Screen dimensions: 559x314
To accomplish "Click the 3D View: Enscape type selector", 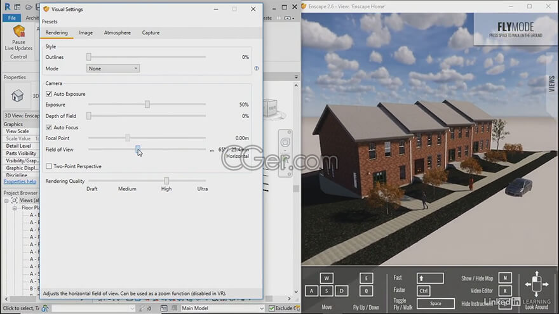I will (x=21, y=115).
